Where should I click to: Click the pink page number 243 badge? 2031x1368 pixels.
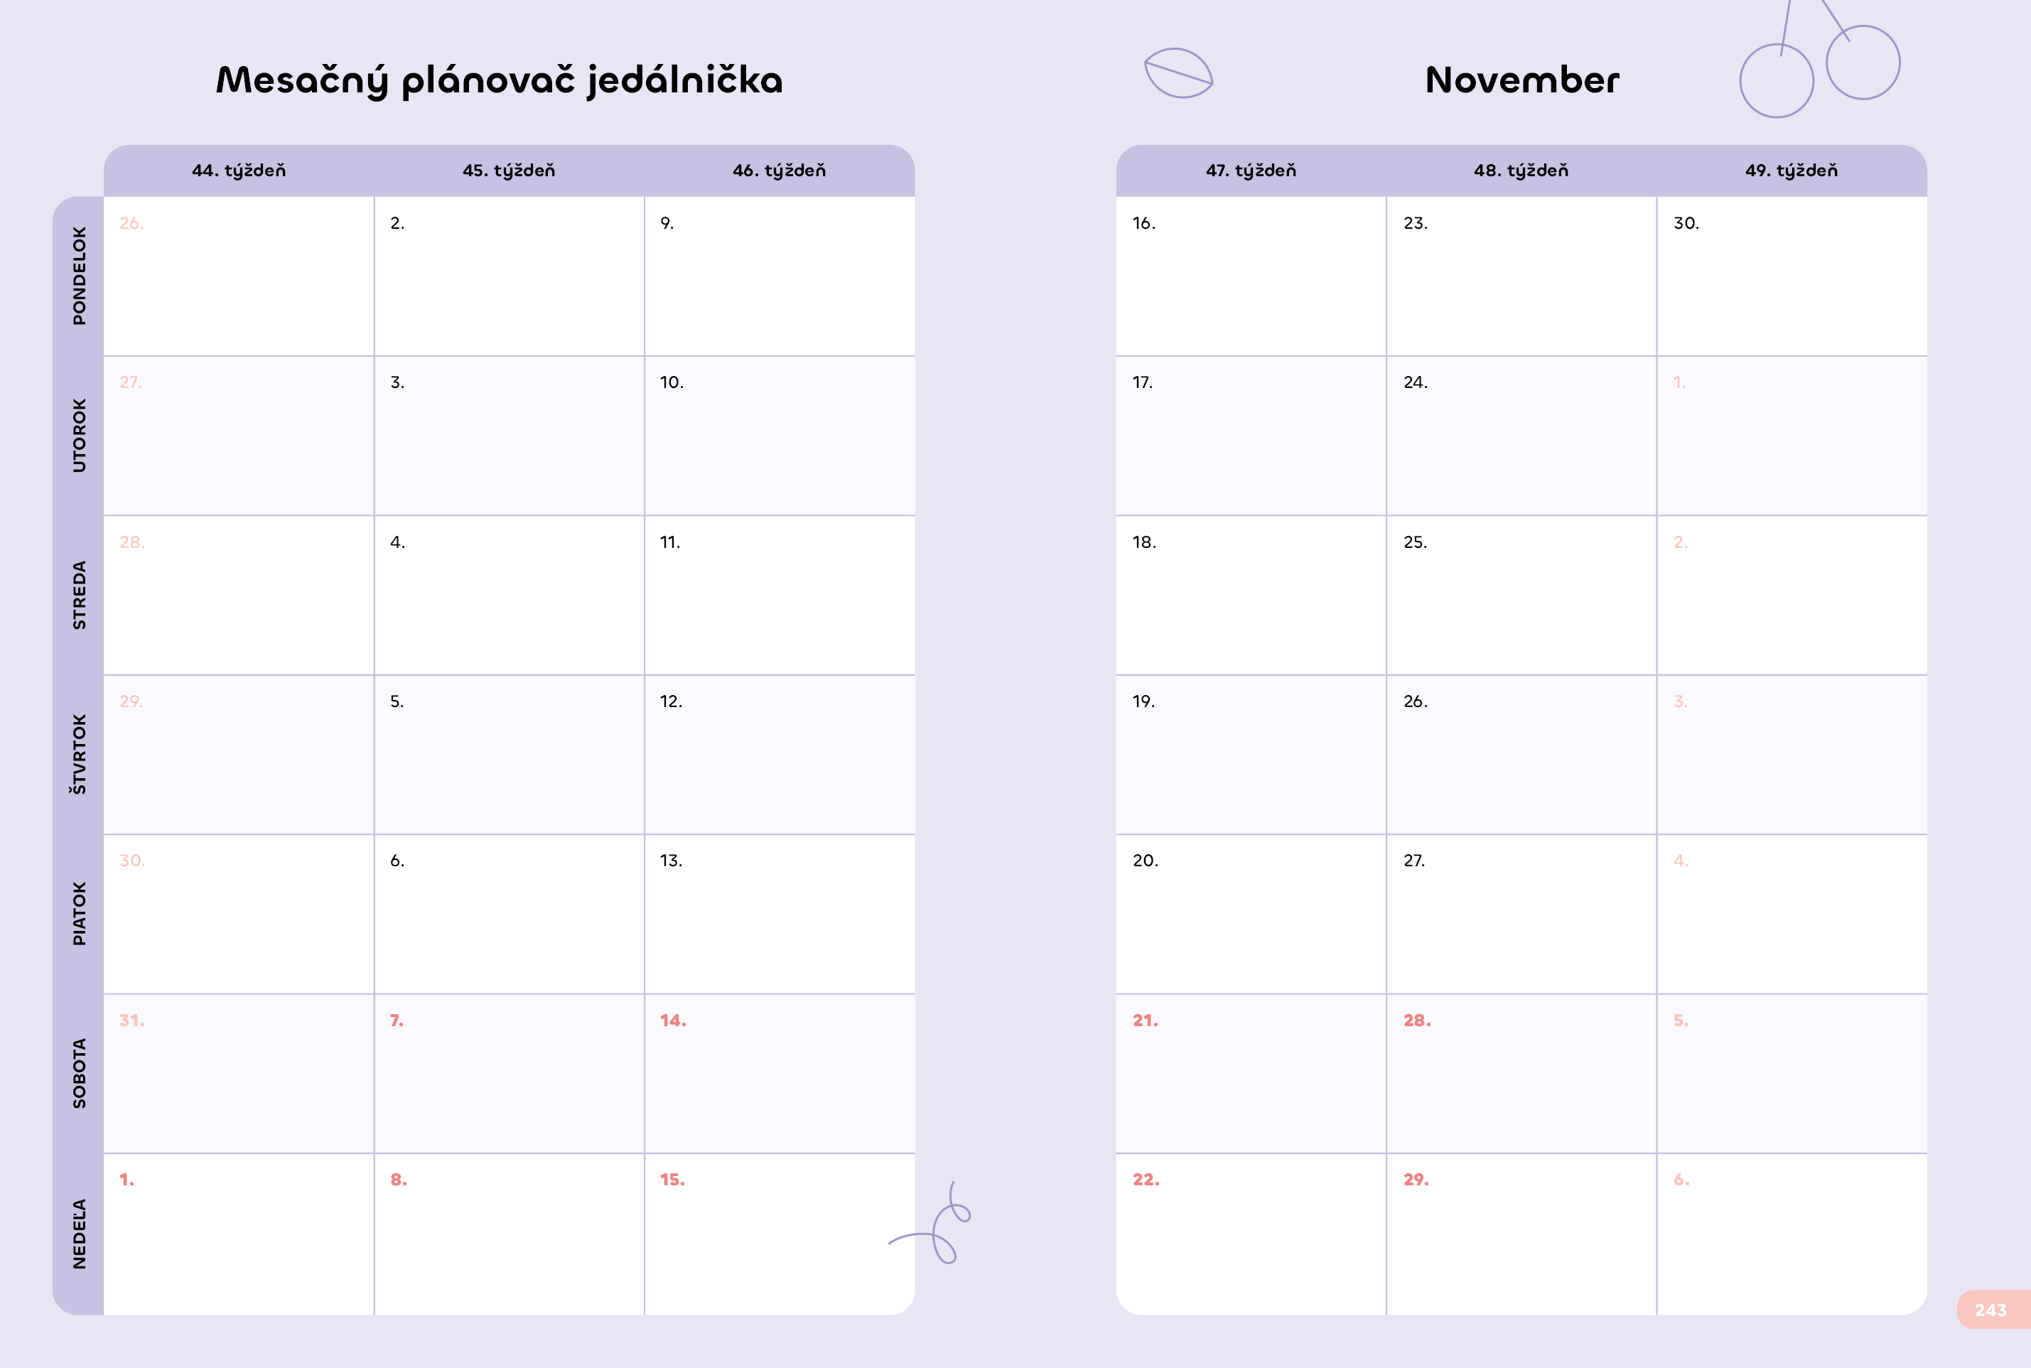tap(1993, 1310)
